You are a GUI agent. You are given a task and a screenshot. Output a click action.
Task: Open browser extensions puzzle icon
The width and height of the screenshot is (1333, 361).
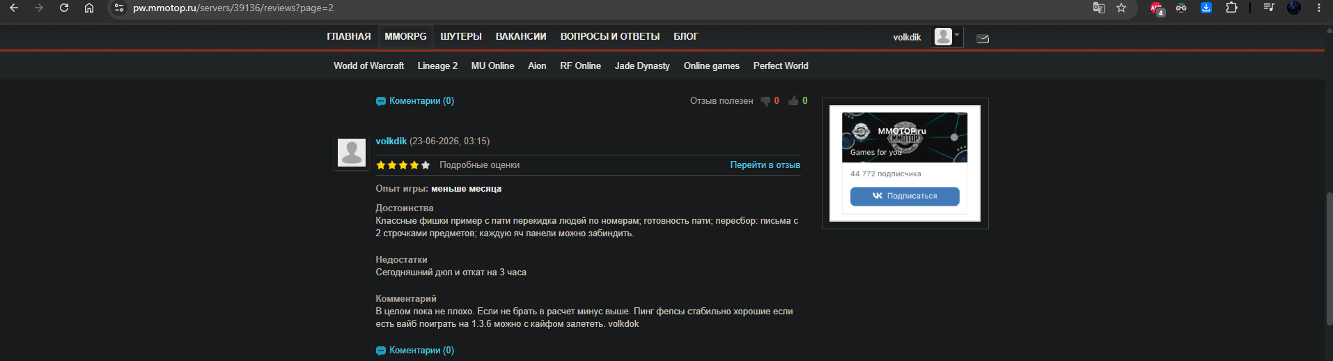(1231, 8)
